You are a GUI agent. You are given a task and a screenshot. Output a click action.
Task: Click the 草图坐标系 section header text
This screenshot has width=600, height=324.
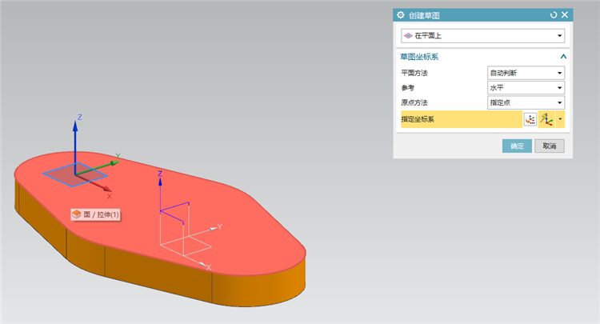419,57
